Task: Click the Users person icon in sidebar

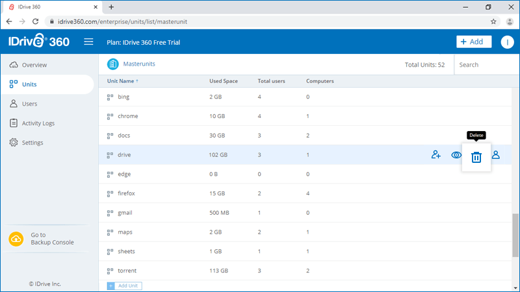Action: click(14, 104)
